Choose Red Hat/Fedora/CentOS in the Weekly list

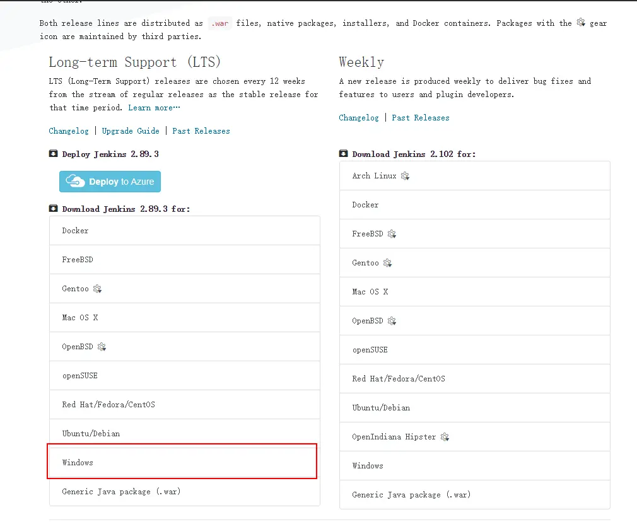[474, 379]
